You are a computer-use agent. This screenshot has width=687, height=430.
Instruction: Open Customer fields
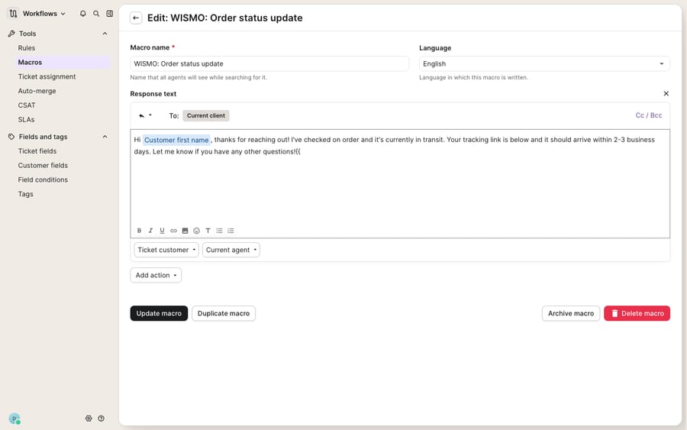click(x=43, y=166)
